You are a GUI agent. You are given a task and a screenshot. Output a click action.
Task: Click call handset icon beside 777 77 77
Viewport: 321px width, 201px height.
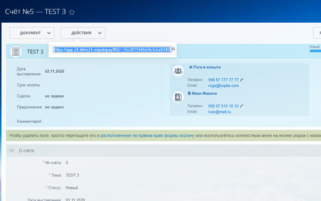[x=242, y=80]
